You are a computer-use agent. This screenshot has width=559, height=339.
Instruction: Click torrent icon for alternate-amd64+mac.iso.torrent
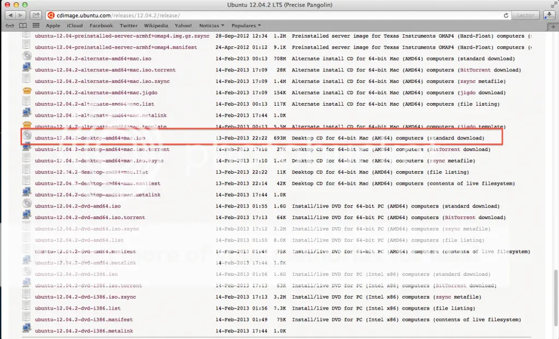[27, 67]
